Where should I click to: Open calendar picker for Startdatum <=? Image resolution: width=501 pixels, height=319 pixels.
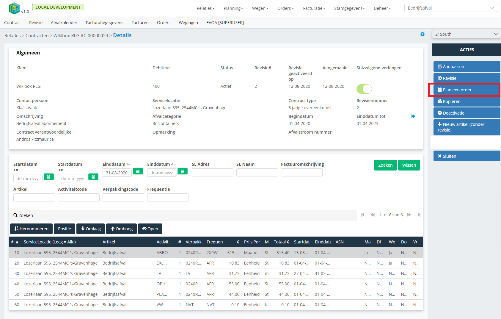93,177
